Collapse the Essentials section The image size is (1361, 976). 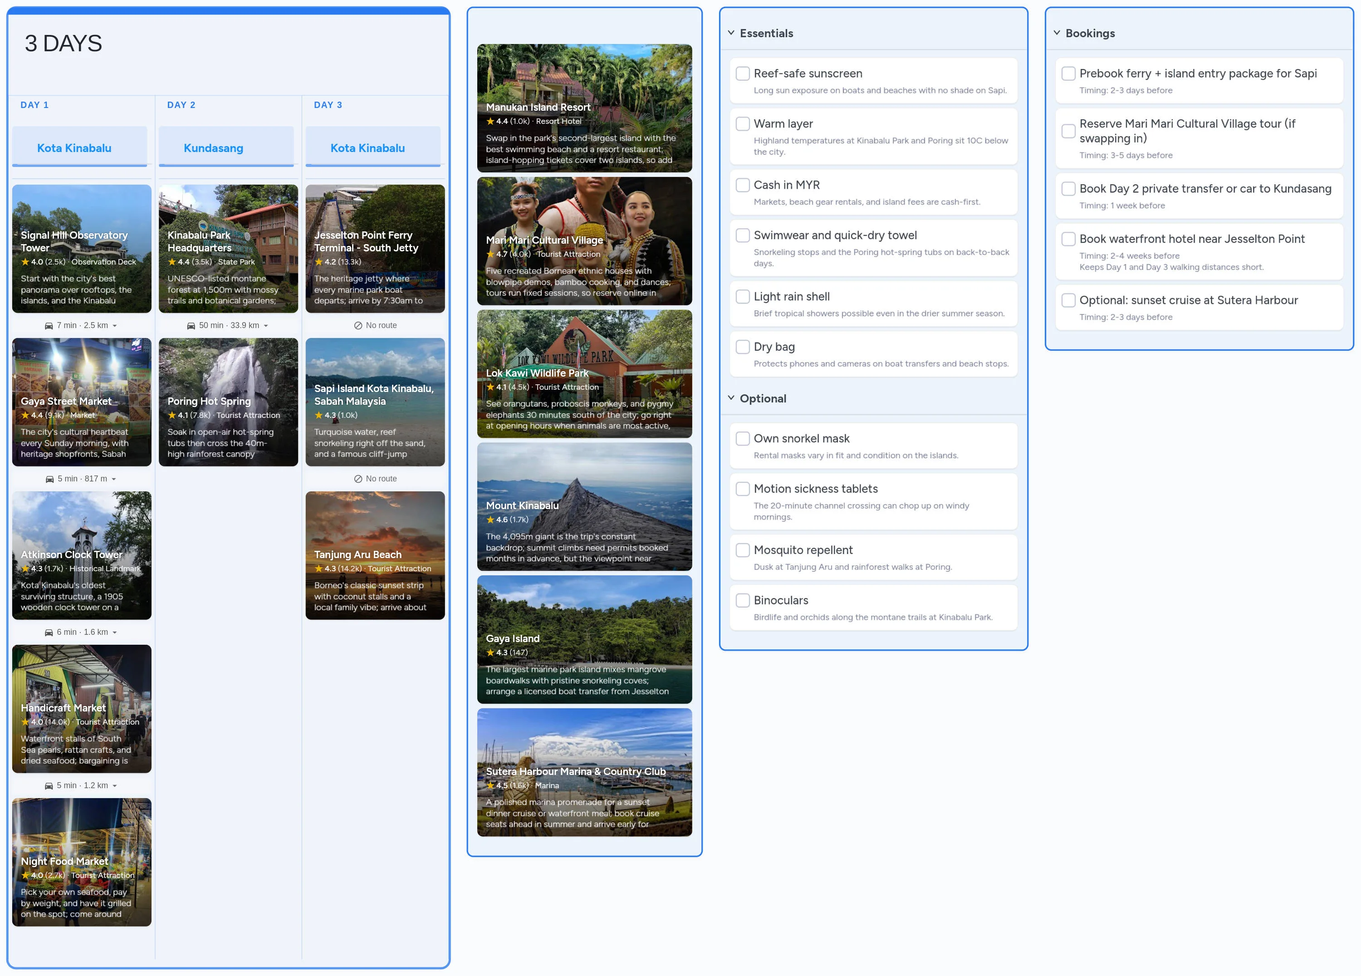tap(731, 33)
